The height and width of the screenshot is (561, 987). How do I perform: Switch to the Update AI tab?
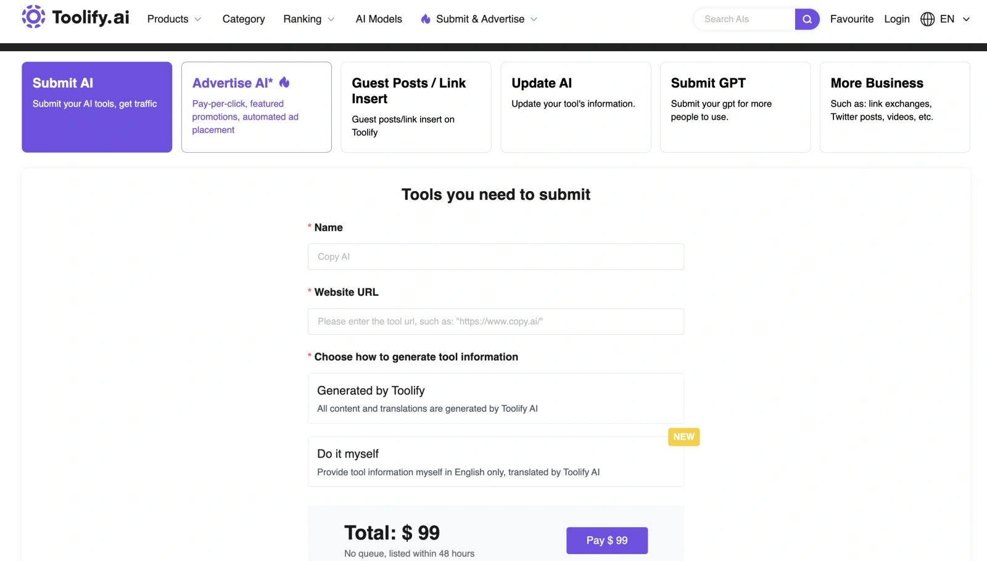pyautogui.click(x=576, y=107)
